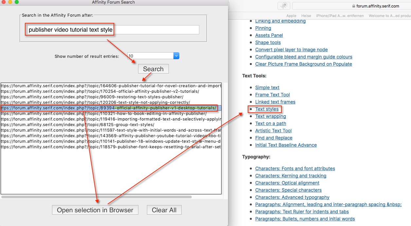Open the Linked text frames link
This screenshot has height=226, width=411.
pos(275,102)
